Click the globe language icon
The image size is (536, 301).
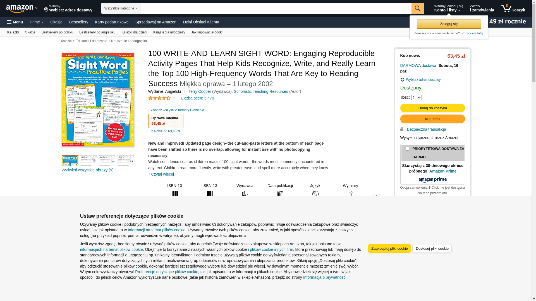pos(315,193)
